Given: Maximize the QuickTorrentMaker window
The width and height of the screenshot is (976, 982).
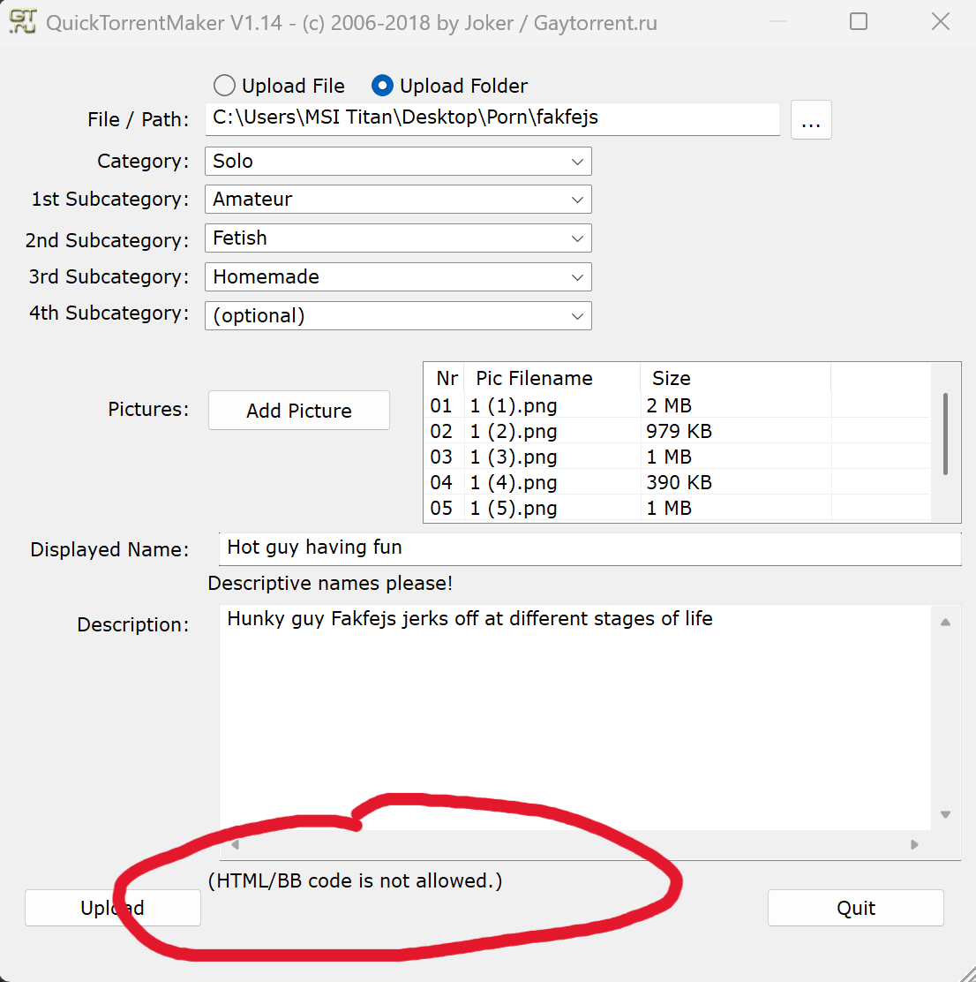Looking at the screenshot, I should tap(859, 22).
